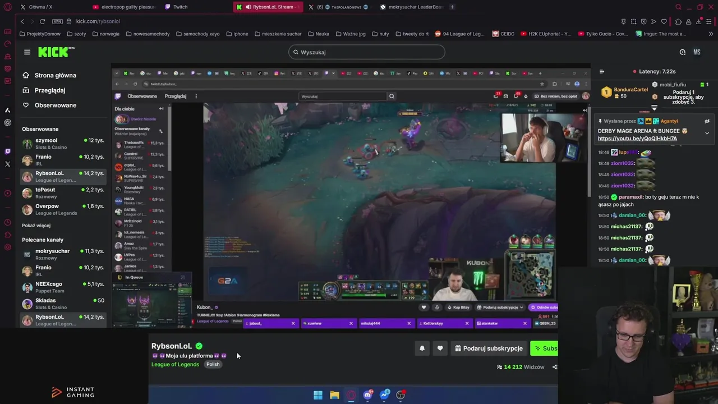Image resolution: width=718 pixels, height=404 pixels.
Task: Open the Imgur bookmark
Action: click(661, 34)
